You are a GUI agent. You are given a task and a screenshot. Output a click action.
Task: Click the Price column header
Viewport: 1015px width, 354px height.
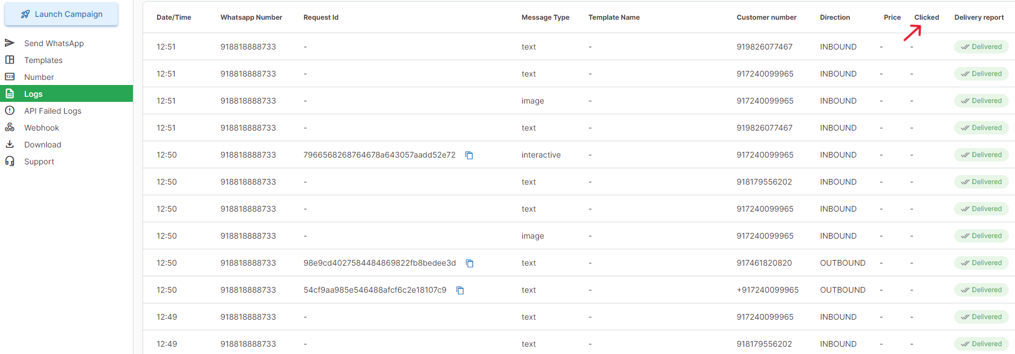pyautogui.click(x=892, y=17)
